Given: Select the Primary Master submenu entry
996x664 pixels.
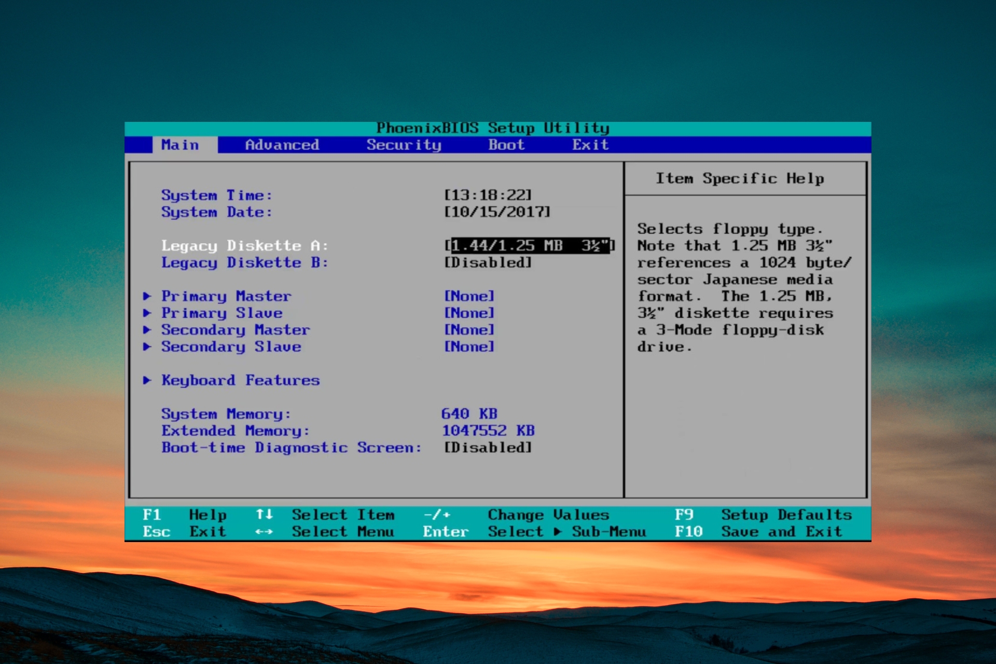Looking at the screenshot, I should (226, 296).
